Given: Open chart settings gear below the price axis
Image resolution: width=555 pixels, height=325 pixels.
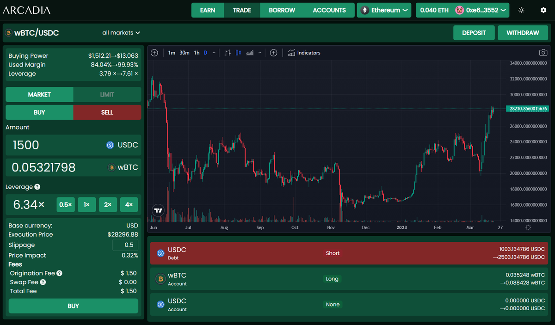Looking at the screenshot, I should coord(528,227).
